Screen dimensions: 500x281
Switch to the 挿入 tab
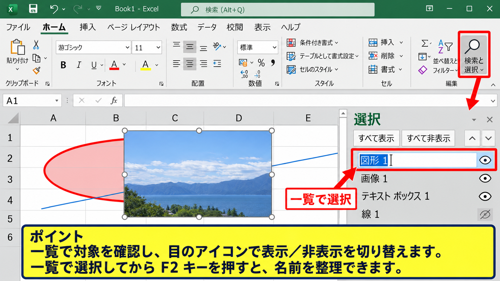[x=88, y=27]
